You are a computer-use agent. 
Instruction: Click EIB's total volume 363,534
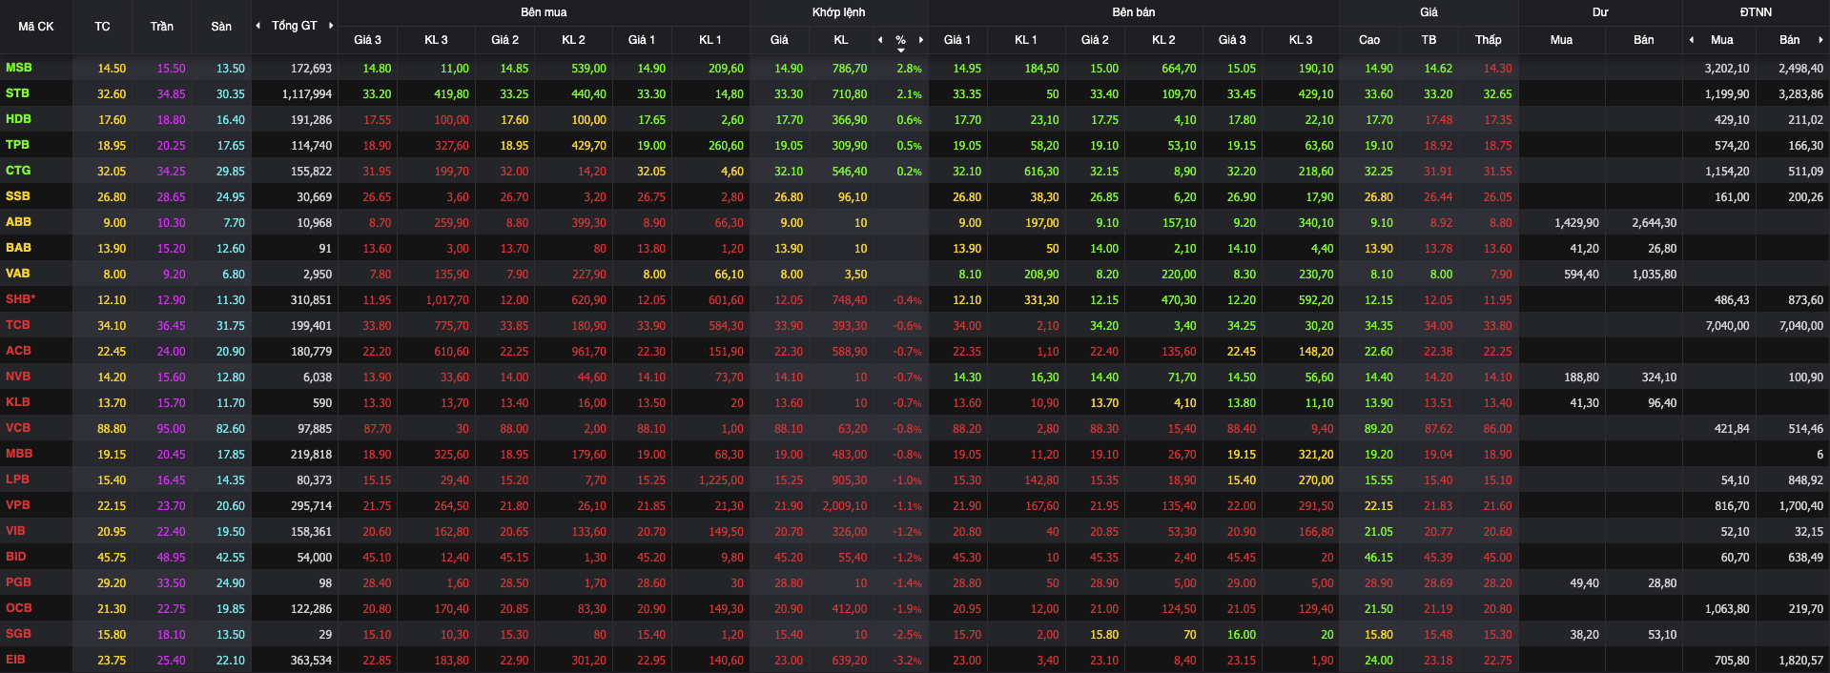coord(311,661)
